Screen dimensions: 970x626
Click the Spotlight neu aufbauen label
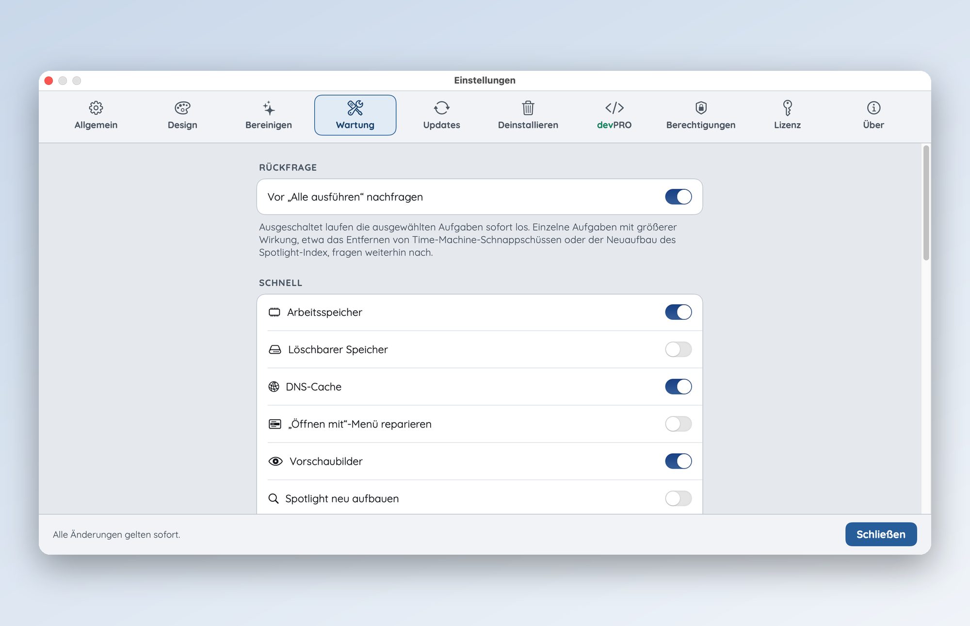point(342,499)
